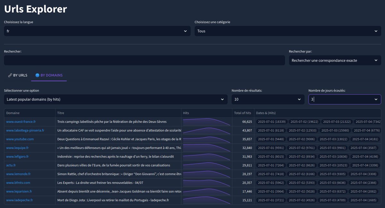This screenshot has width=385, height=208.
Task: Click the ladepeche.fr hits sparkline chart
Action: tap(207, 200)
